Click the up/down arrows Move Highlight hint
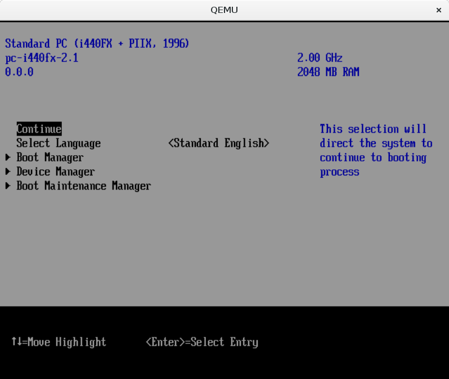Viewport: 449px width, 379px height. [x=59, y=342]
